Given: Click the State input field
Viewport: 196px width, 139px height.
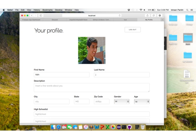Looking at the screenshot, I should click(x=82, y=102).
